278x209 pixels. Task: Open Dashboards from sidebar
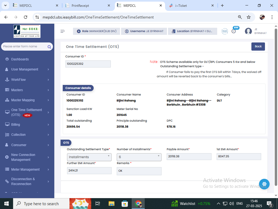(20, 59)
